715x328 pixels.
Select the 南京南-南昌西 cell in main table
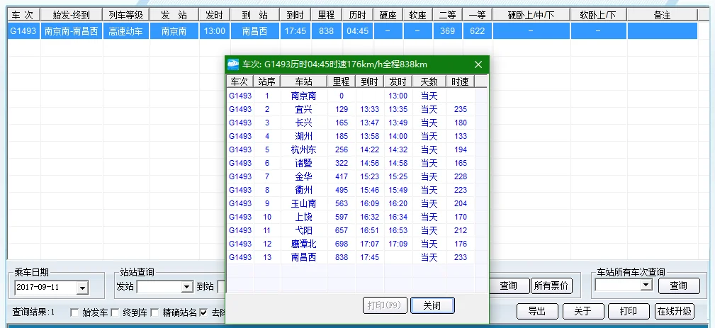click(x=72, y=31)
